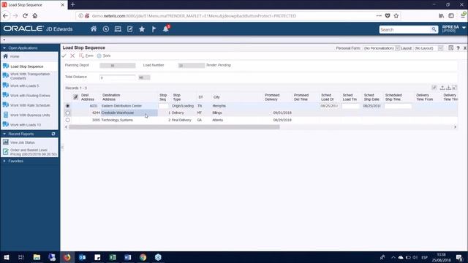468x263 pixels.
Task: Select the Cascade Warehouse row radio button
Action: coord(68,113)
